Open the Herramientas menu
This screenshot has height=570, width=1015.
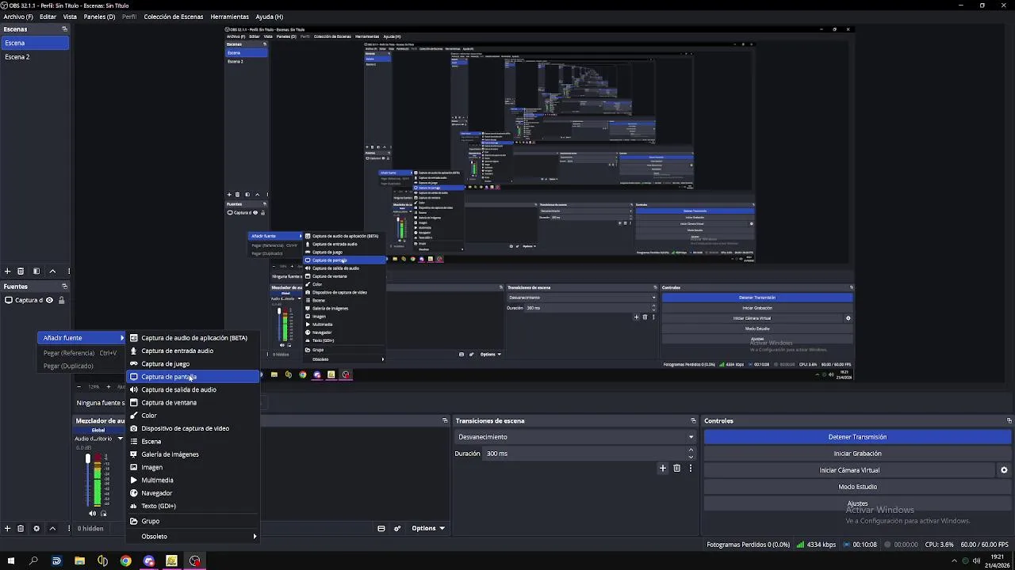click(x=230, y=17)
